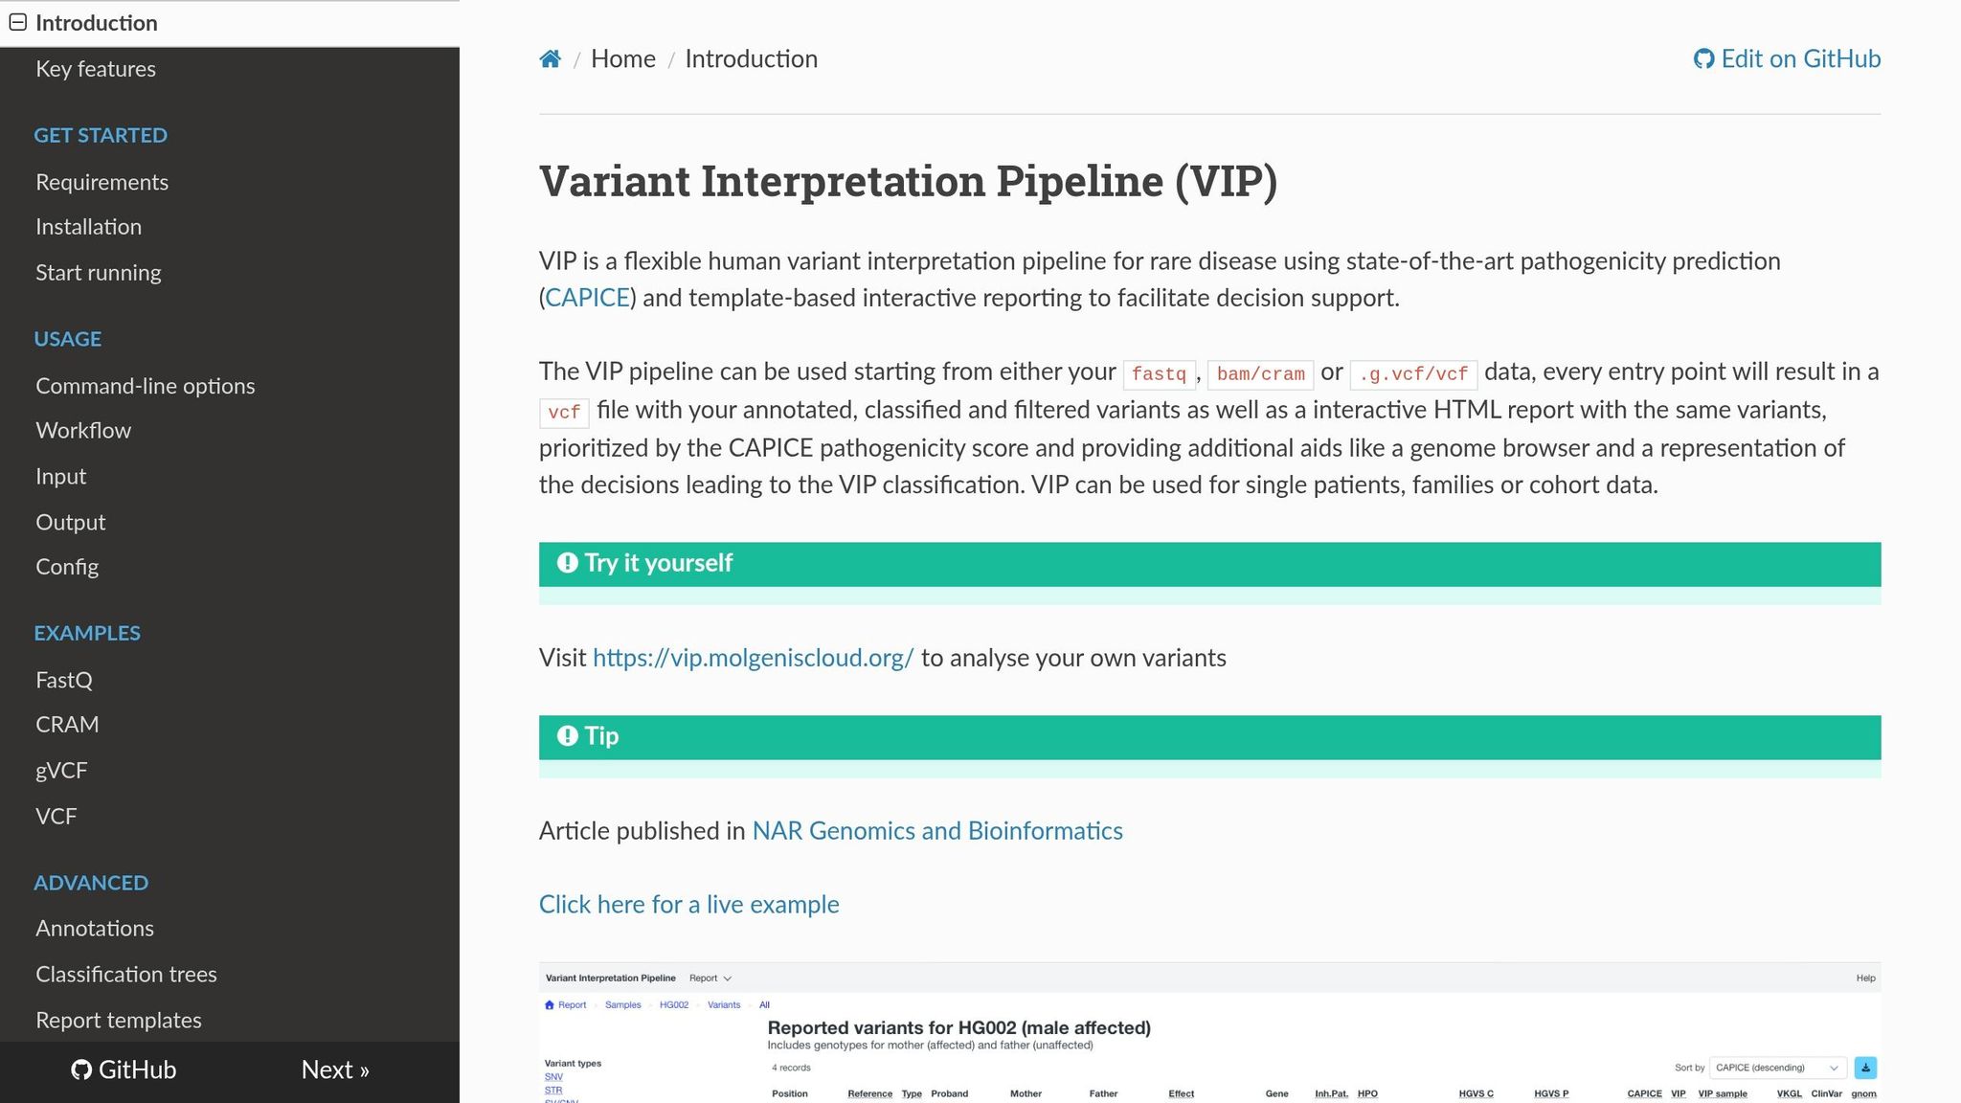Go to the next page with Next »
The image size is (1961, 1103).
tap(335, 1070)
